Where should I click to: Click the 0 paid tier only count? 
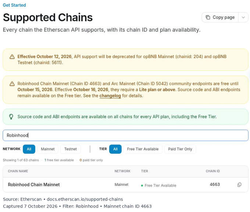point(91,160)
